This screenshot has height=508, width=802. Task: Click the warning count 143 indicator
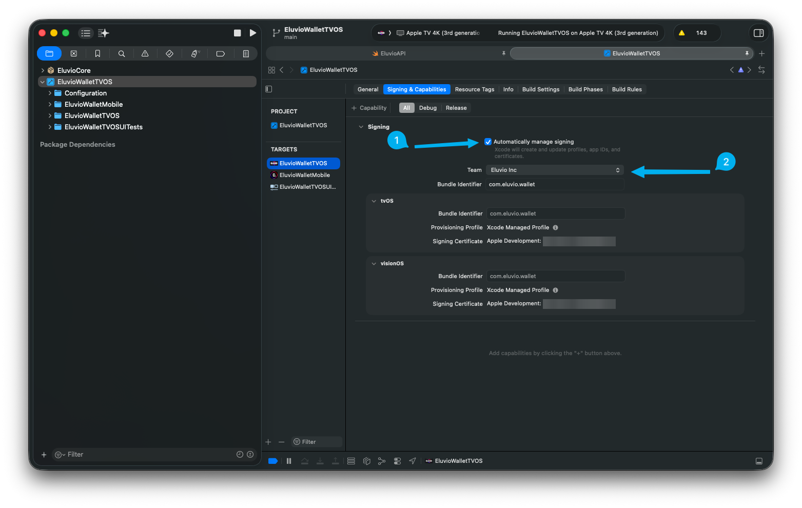coord(697,33)
